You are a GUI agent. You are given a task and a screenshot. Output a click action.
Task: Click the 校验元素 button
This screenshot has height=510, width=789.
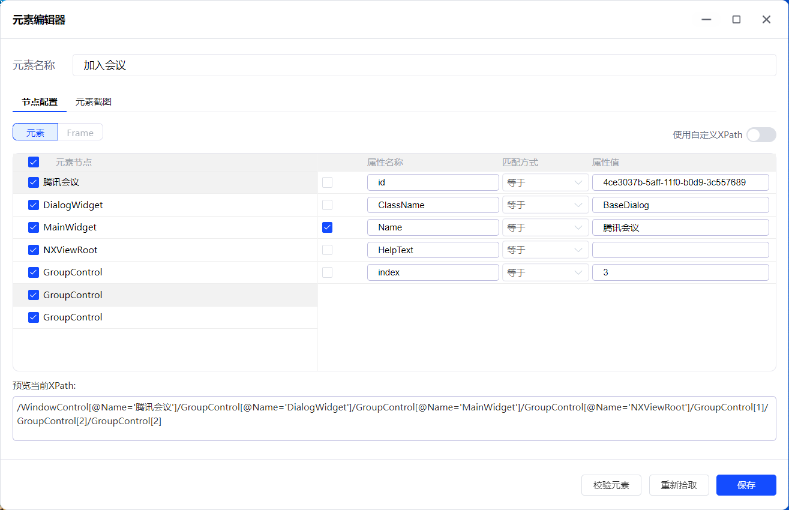(611, 485)
